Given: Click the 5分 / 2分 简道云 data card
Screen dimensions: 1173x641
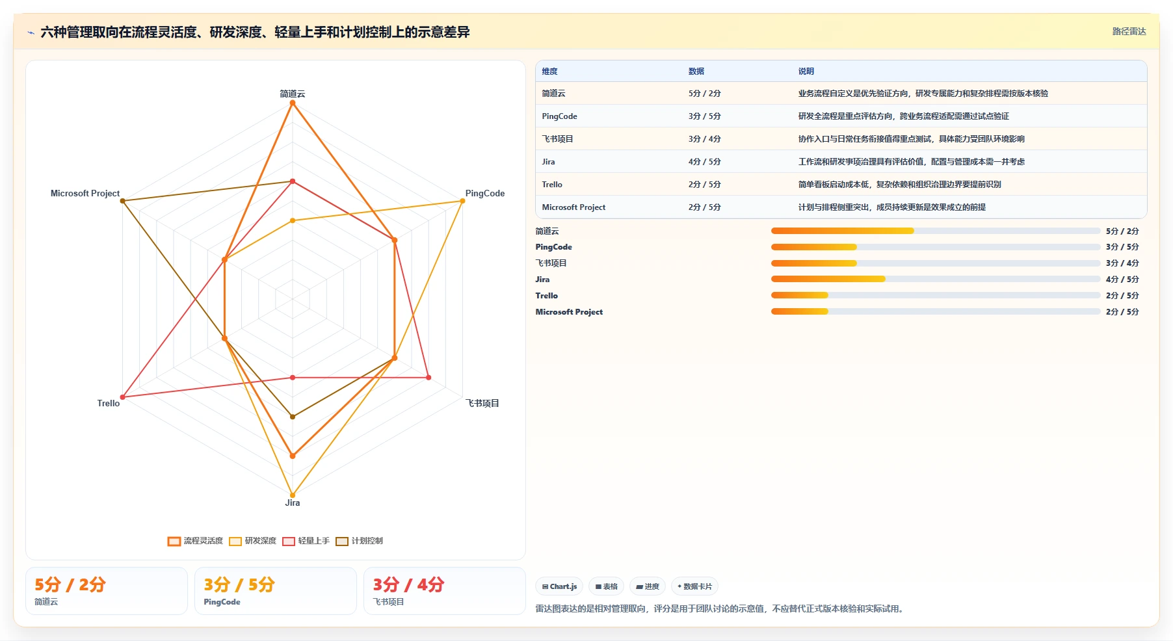Looking at the screenshot, I should (x=107, y=591).
